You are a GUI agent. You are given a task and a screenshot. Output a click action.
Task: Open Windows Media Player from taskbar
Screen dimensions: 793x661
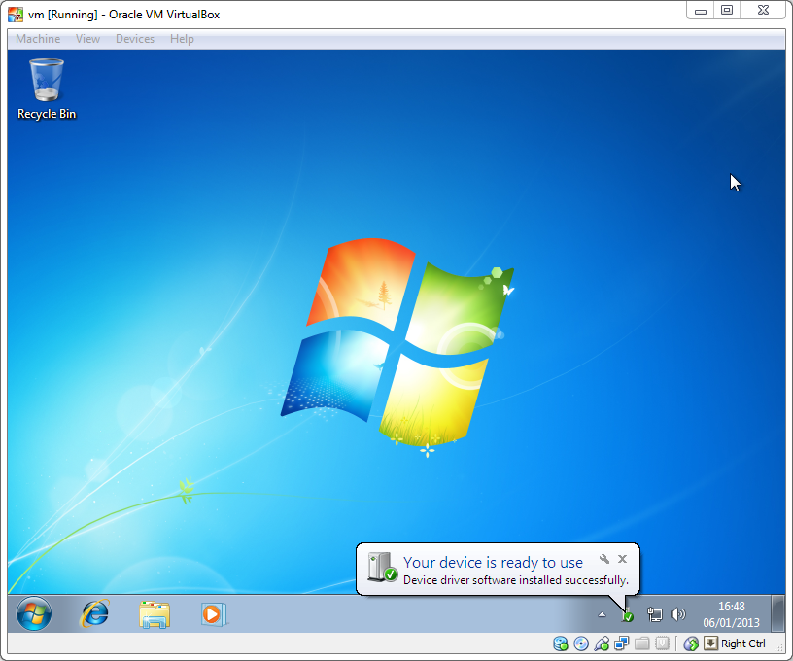213,613
